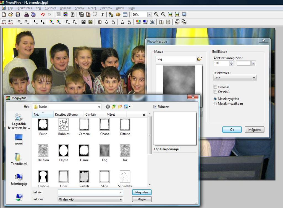The image size is (283, 208).
Task: Save the image with floppy icon
Action: coord(18,14)
